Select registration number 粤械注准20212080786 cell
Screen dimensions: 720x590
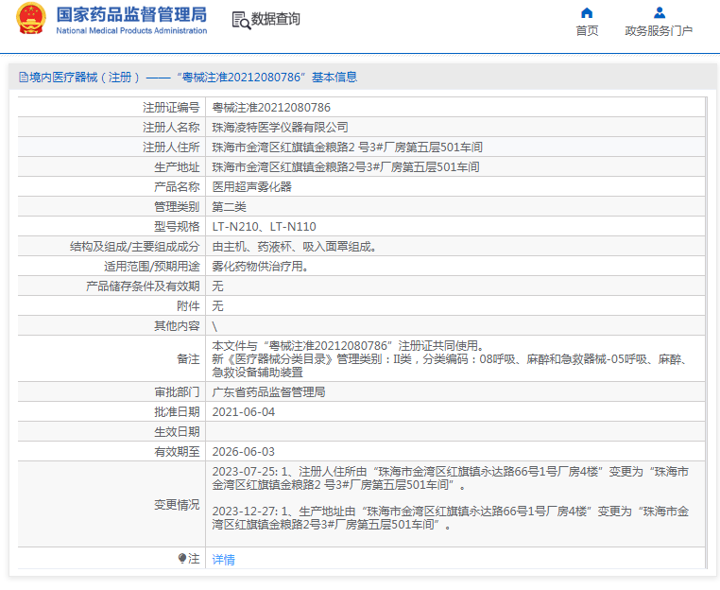[271, 108]
